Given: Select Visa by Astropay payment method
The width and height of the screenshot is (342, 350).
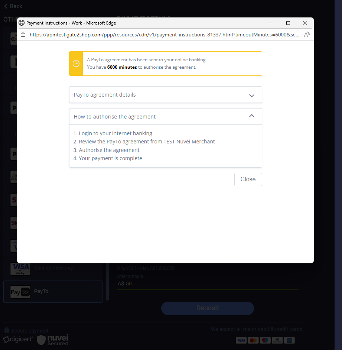Looking at the screenshot, I should (x=53, y=268).
